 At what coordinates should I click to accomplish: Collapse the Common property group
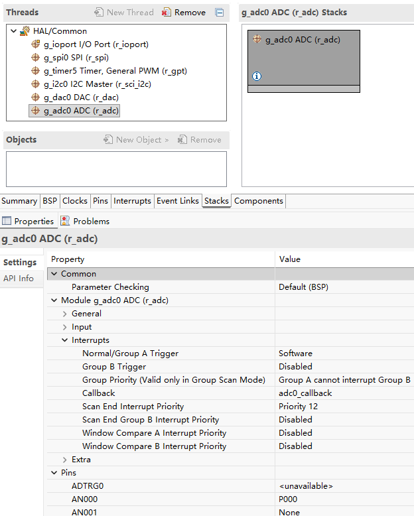click(54, 274)
